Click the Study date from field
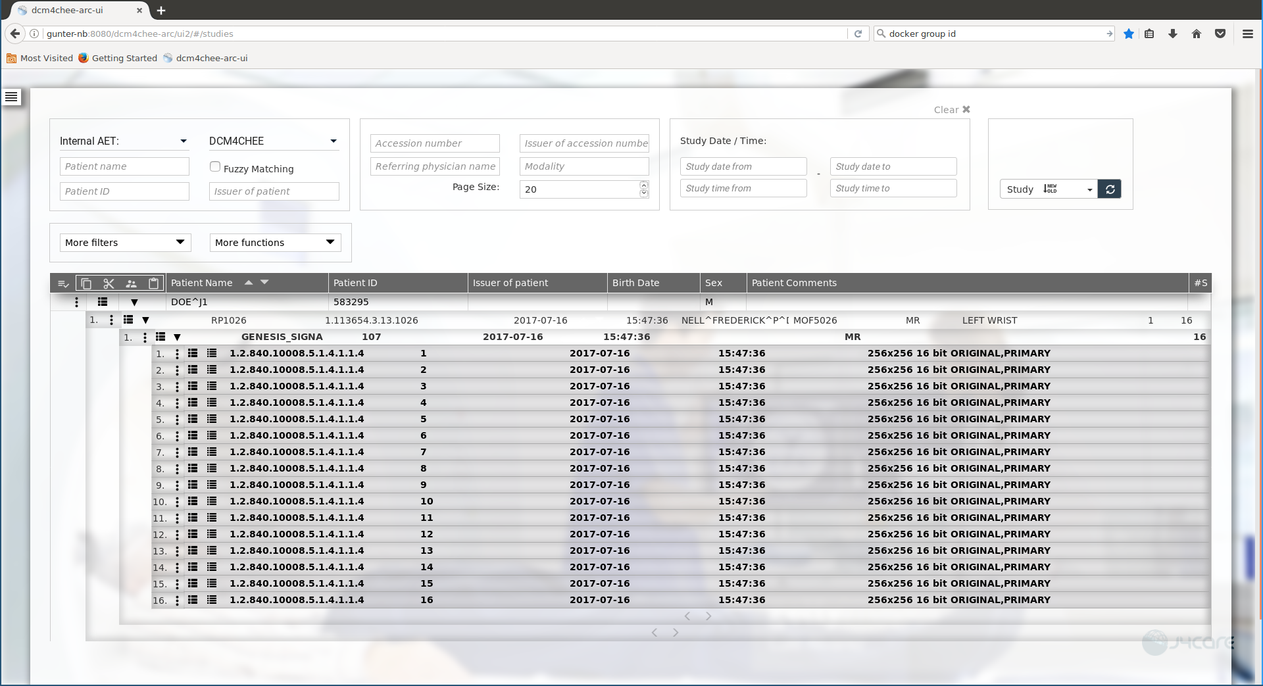The height and width of the screenshot is (686, 1263). (x=743, y=166)
